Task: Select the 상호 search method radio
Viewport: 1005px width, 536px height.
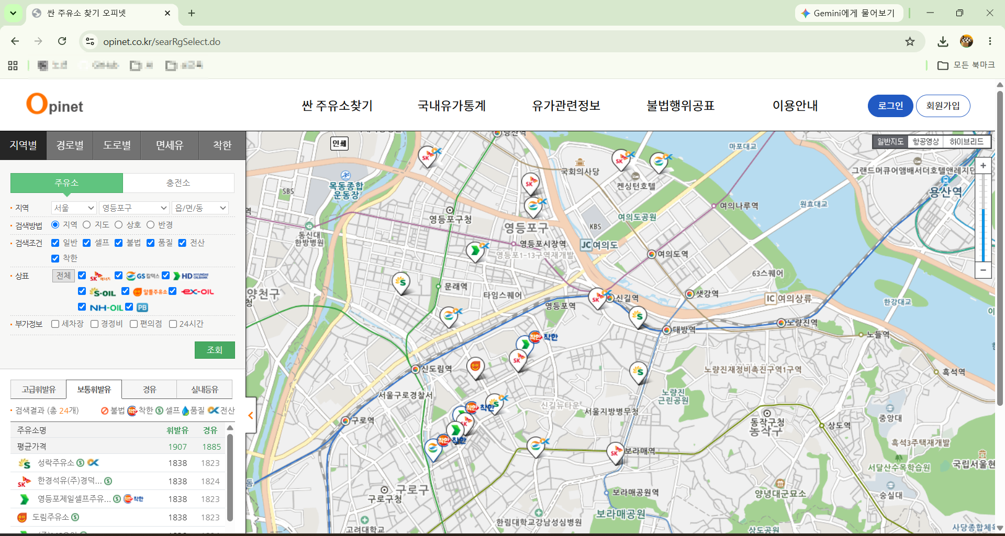Action: [119, 225]
